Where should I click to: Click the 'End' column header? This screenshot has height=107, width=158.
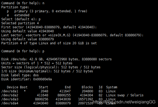(x=68, y=87)
